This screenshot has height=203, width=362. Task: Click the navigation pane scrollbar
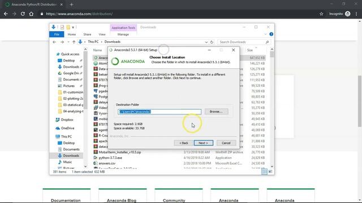(85, 80)
